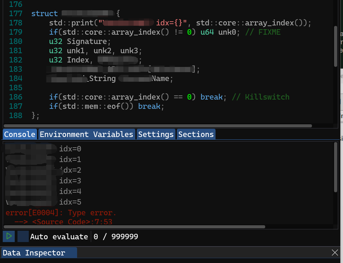Close the Data Inspector panel
The image size is (343, 263).
[335, 252]
